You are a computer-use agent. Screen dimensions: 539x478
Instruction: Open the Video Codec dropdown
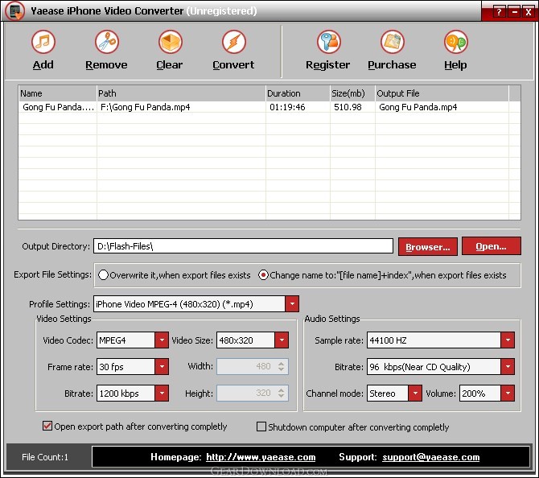click(x=162, y=340)
